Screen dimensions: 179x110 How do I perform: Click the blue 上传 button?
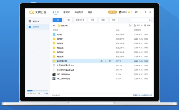click(x=57, y=20)
